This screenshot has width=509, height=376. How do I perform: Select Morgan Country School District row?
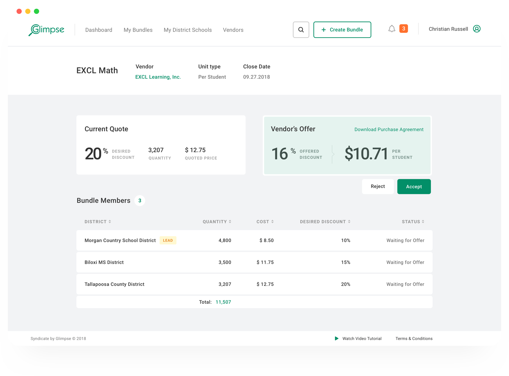pyautogui.click(x=254, y=240)
